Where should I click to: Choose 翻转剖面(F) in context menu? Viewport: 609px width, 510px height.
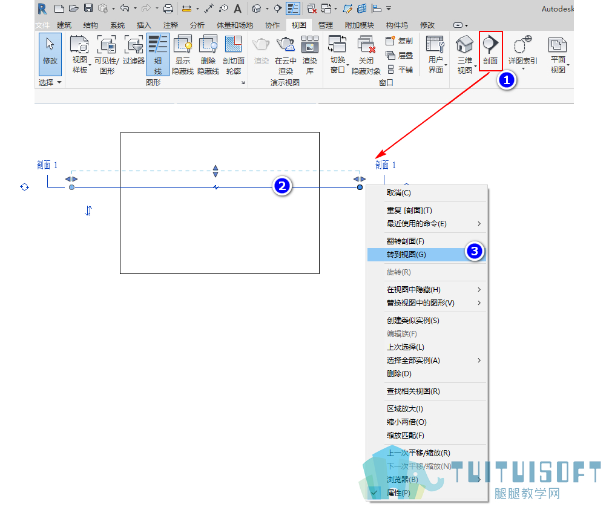click(x=426, y=241)
